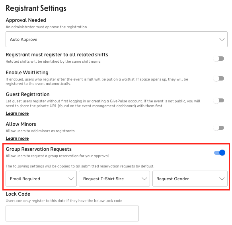232x225 pixels.
Task: Select the Registrant Settings heading text
Action: click(36, 8)
